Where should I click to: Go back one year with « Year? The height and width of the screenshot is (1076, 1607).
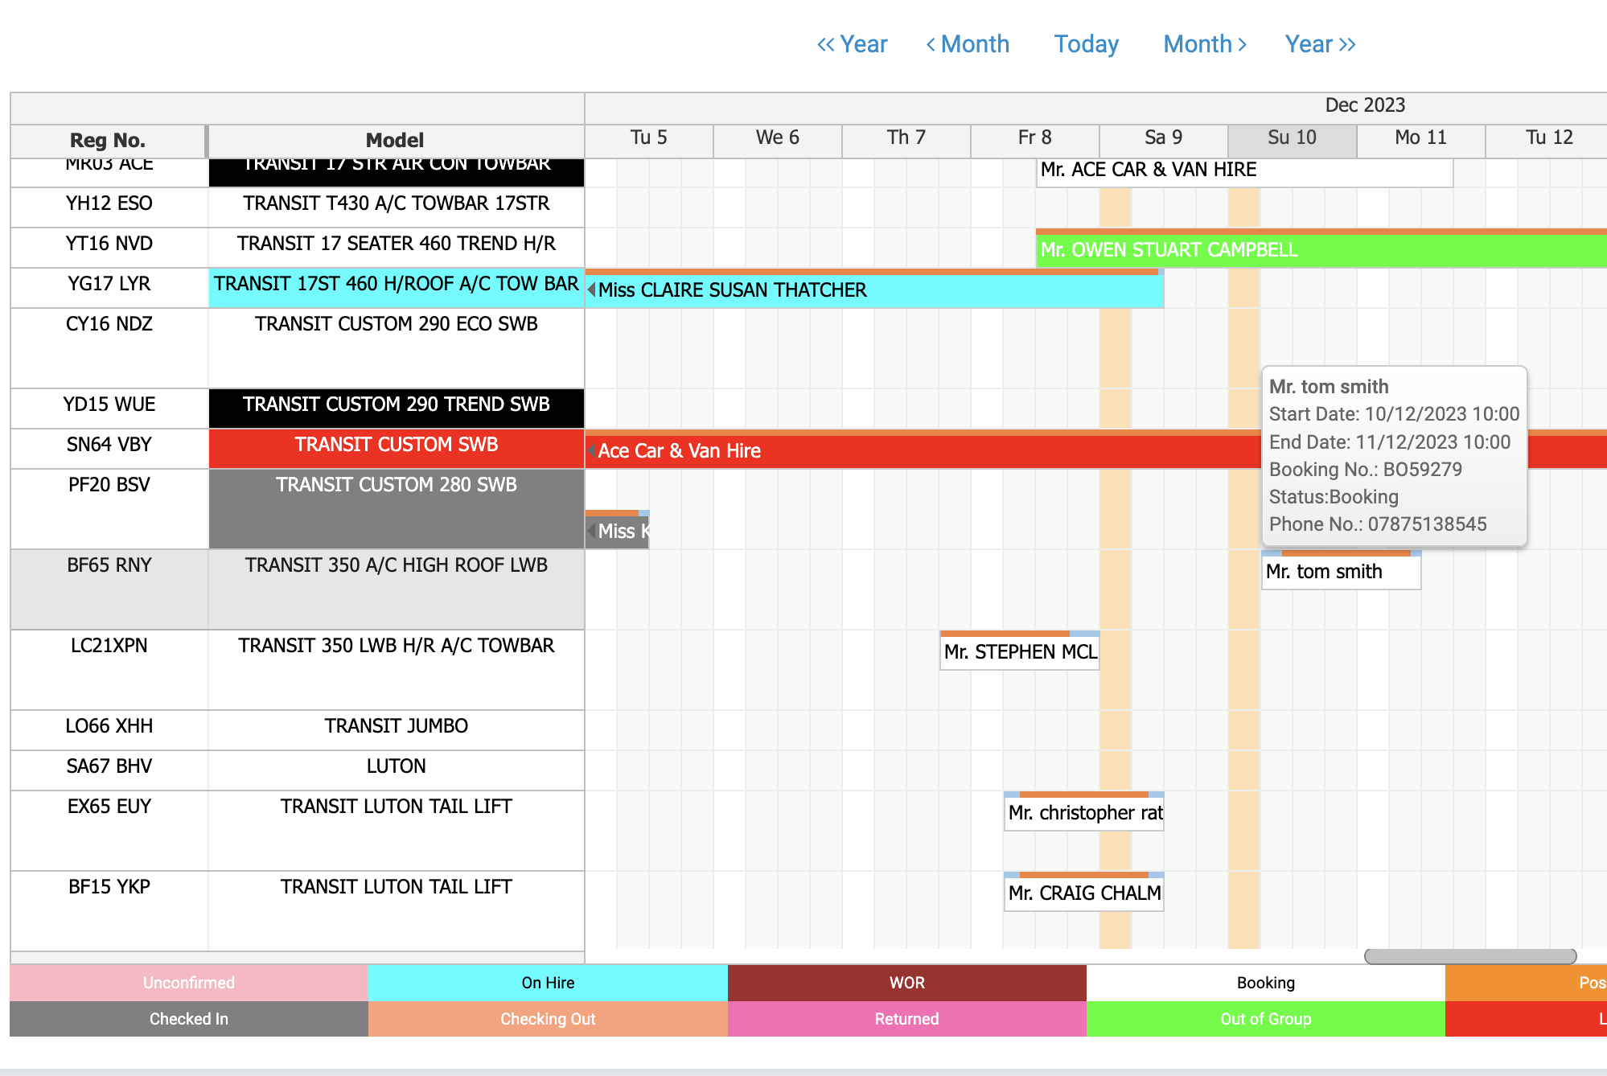[852, 44]
